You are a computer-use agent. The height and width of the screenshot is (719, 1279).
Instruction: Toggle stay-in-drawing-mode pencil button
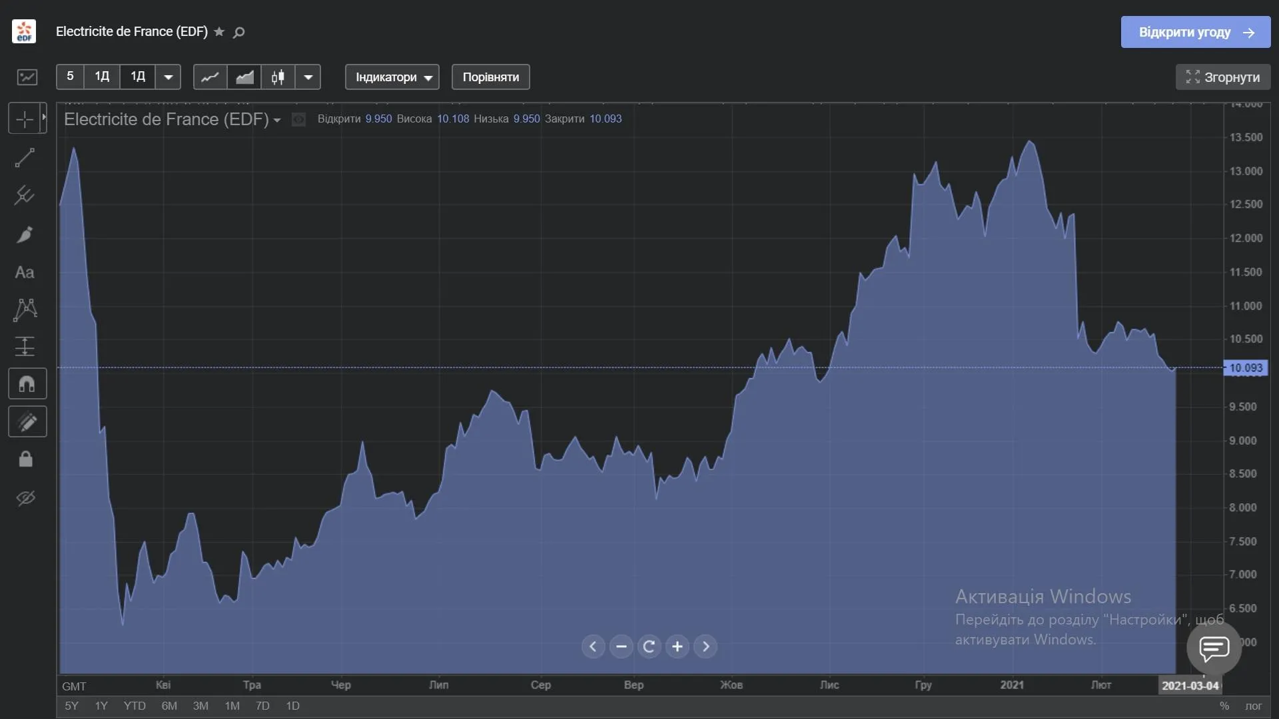27,422
